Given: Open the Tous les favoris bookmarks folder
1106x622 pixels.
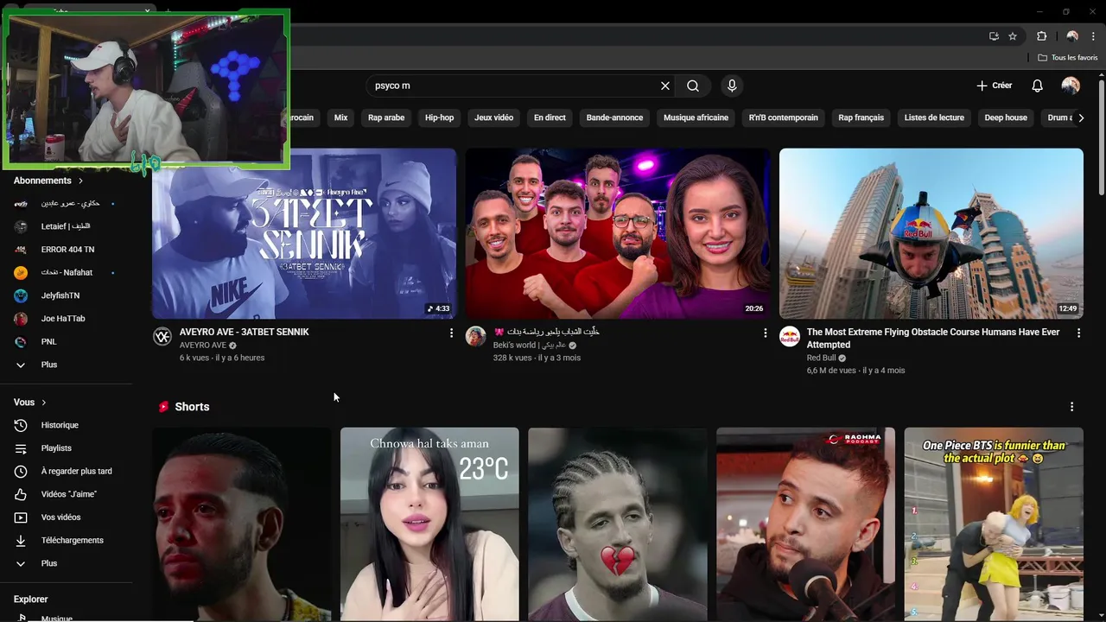Looking at the screenshot, I should [1067, 58].
